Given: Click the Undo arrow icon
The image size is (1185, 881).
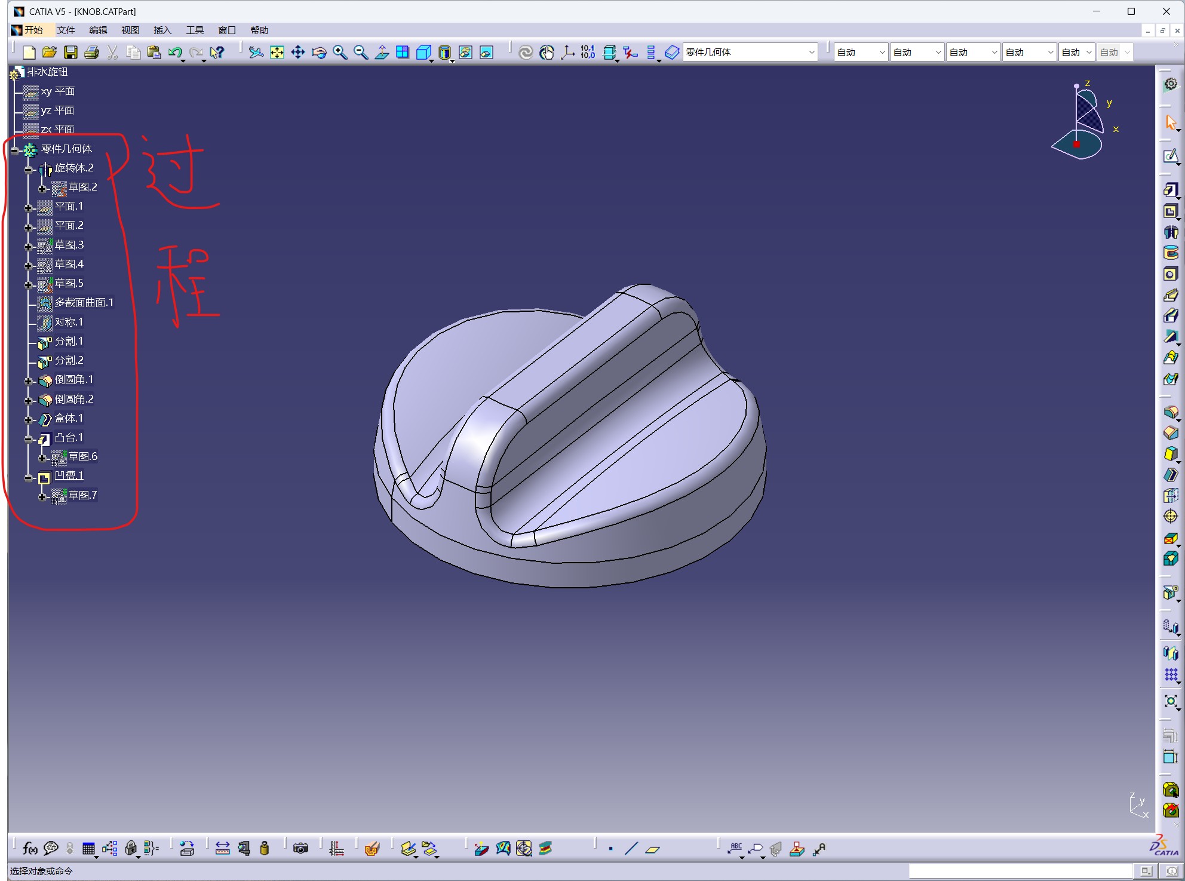Looking at the screenshot, I should click(175, 53).
